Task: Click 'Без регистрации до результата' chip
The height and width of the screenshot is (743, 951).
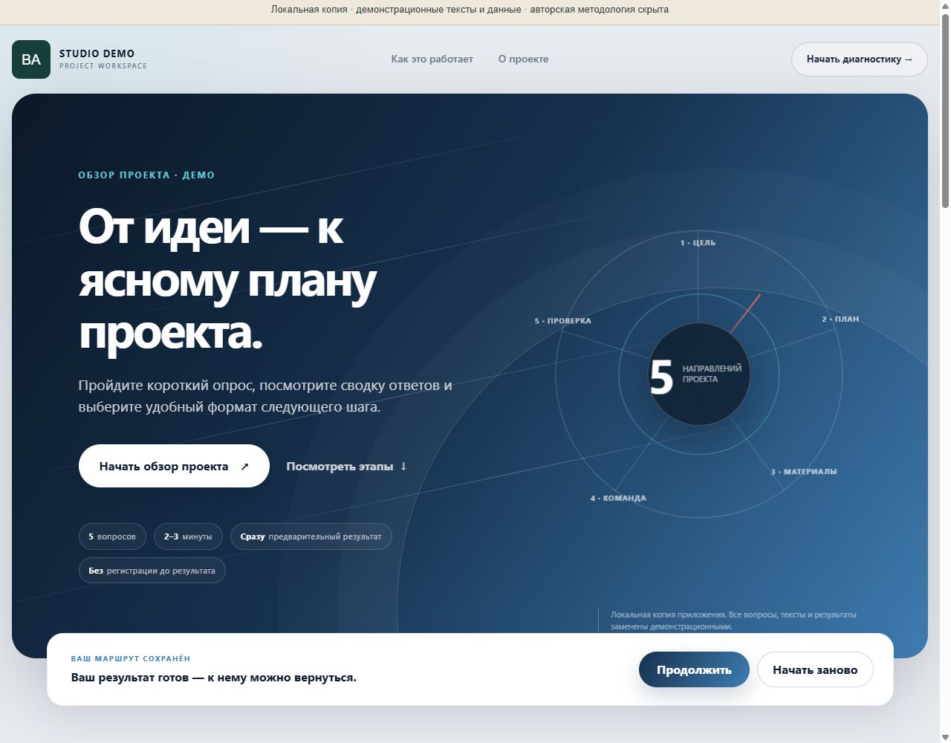Action: [152, 571]
